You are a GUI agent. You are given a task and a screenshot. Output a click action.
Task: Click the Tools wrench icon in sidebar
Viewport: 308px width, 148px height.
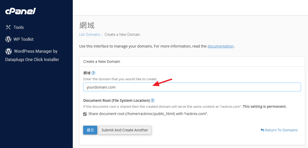coord(8,27)
